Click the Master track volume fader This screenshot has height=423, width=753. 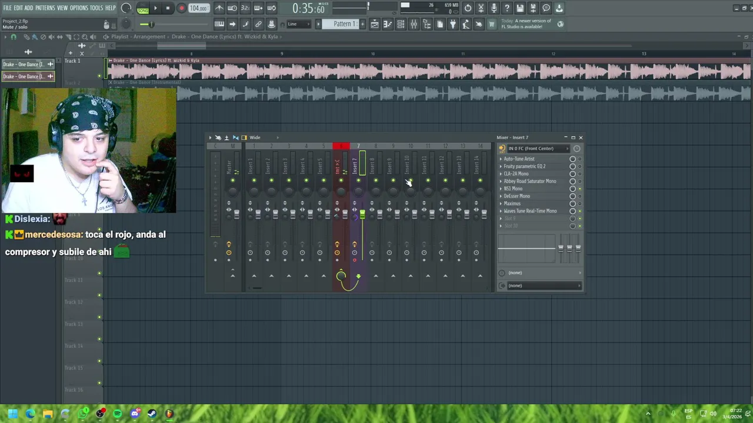click(x=236, y=214)
